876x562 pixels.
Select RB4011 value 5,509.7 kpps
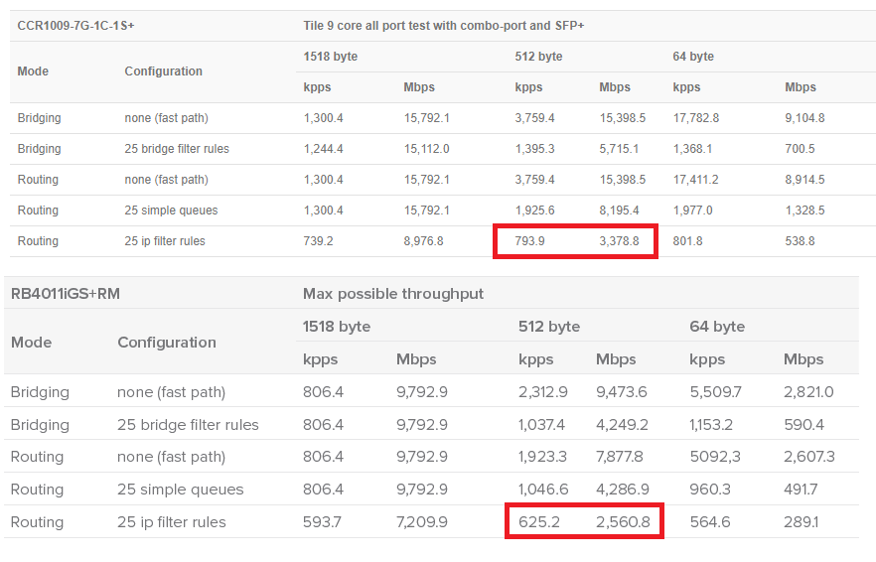click(715, 391)
